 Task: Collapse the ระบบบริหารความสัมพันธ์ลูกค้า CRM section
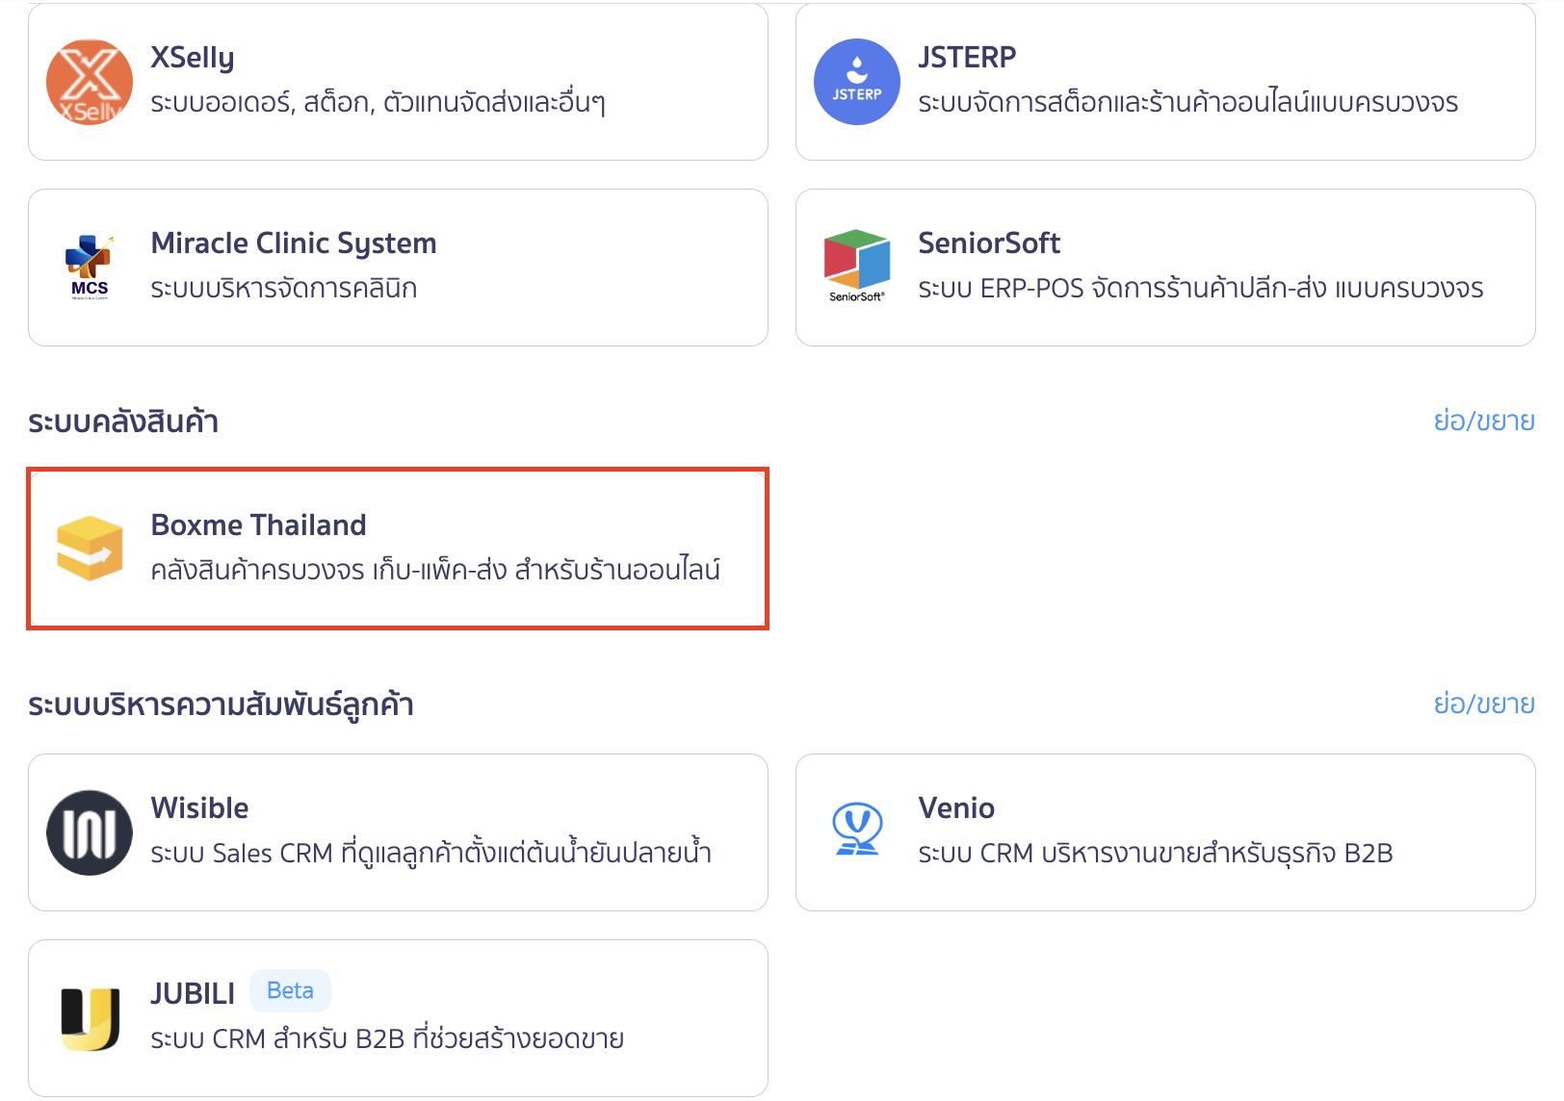(1484, 704)
